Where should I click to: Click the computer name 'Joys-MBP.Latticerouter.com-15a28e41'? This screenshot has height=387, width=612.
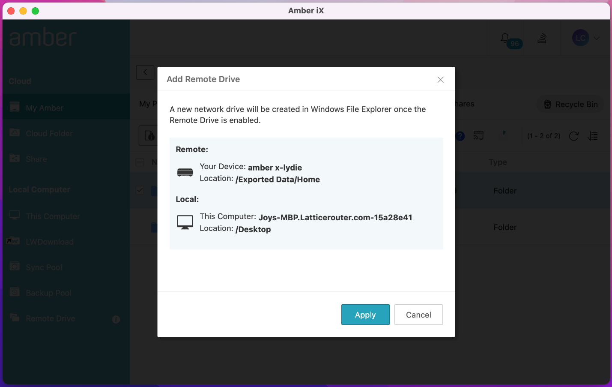335,217
